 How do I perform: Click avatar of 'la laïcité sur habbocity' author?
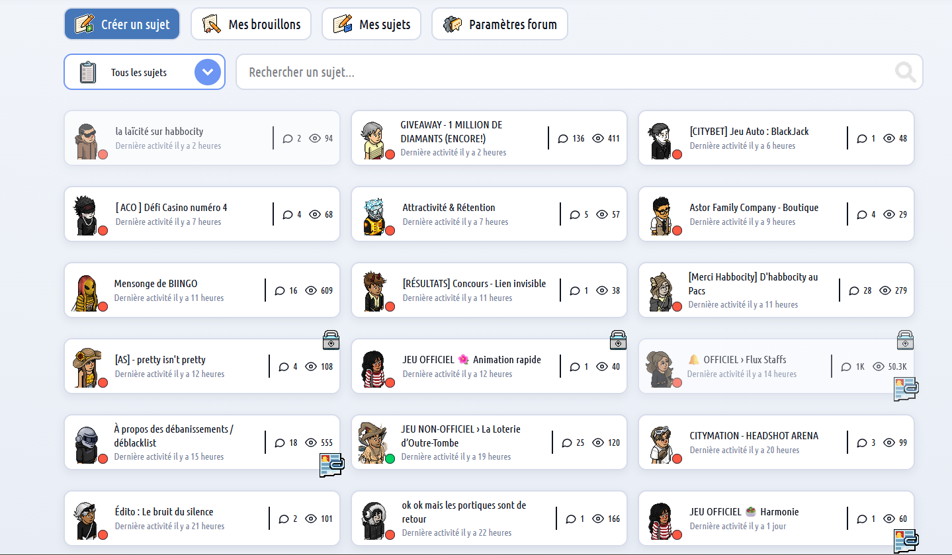point(87,141)
